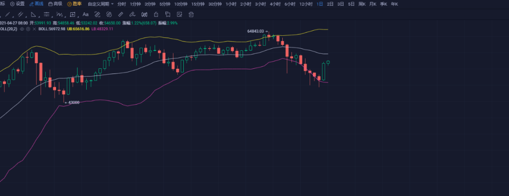Screen dimensions: 509x196
Task: Click the 43000 low price label
Action: [74, 103]
